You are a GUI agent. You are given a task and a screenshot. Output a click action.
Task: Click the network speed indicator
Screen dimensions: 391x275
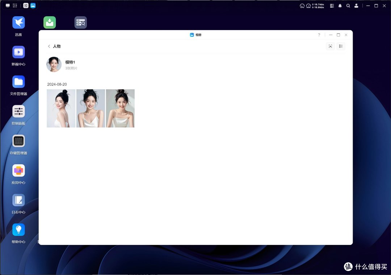pyautogui.click(x=318, y=6)
